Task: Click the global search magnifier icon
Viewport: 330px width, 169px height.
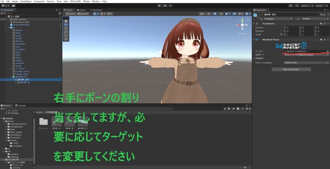Action: tap(297, 6)
